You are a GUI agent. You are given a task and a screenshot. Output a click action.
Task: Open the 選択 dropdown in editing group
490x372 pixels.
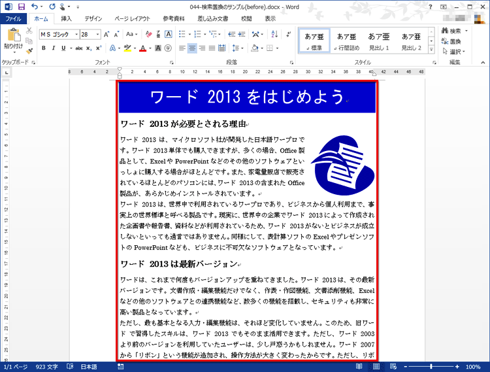click(x=454, y=51)
